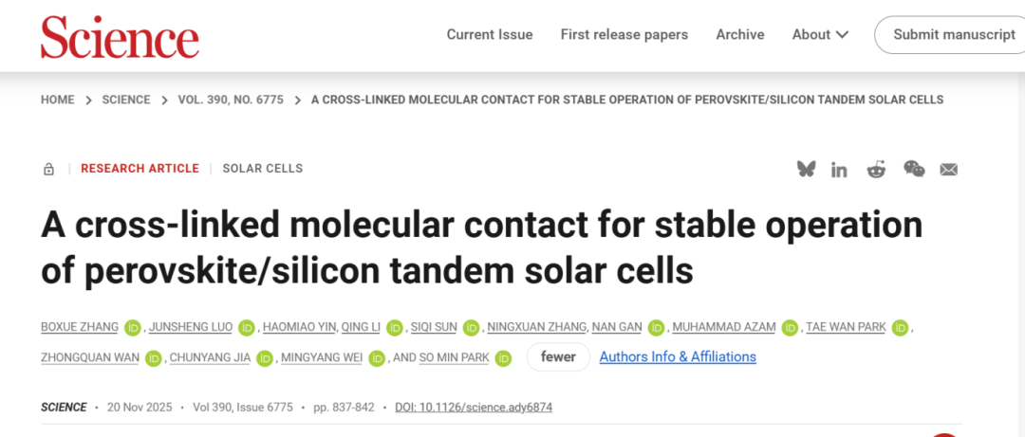Open the Archive menu item
Image resolution: width=1025 pixels, height=437 pixels.
pos(740,34)
